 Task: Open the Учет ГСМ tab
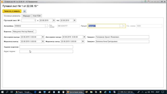[x=37, y=16]
